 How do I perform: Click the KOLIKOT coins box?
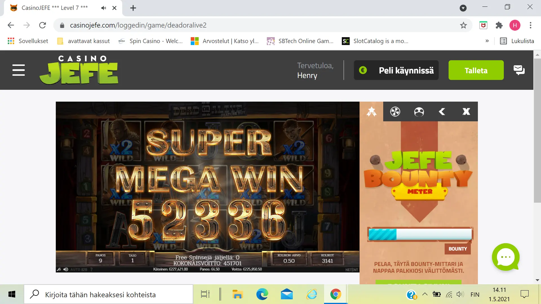tap(327, 258)
